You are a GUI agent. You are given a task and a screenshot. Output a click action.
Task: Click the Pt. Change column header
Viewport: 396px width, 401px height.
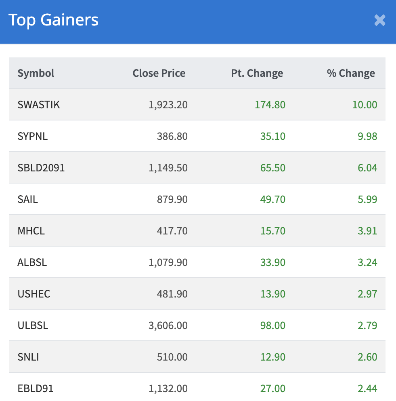tap(257, 73)
